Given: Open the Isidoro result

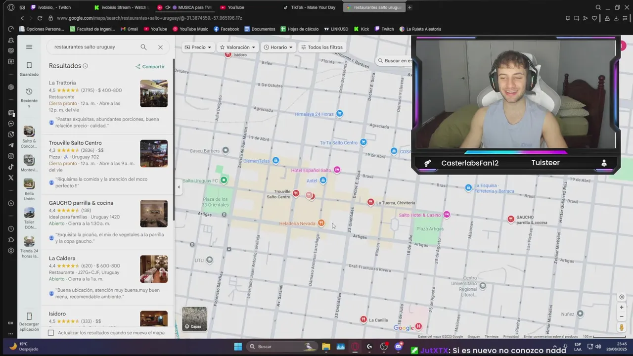Looking at the screenshot, I should coord(108,316).
